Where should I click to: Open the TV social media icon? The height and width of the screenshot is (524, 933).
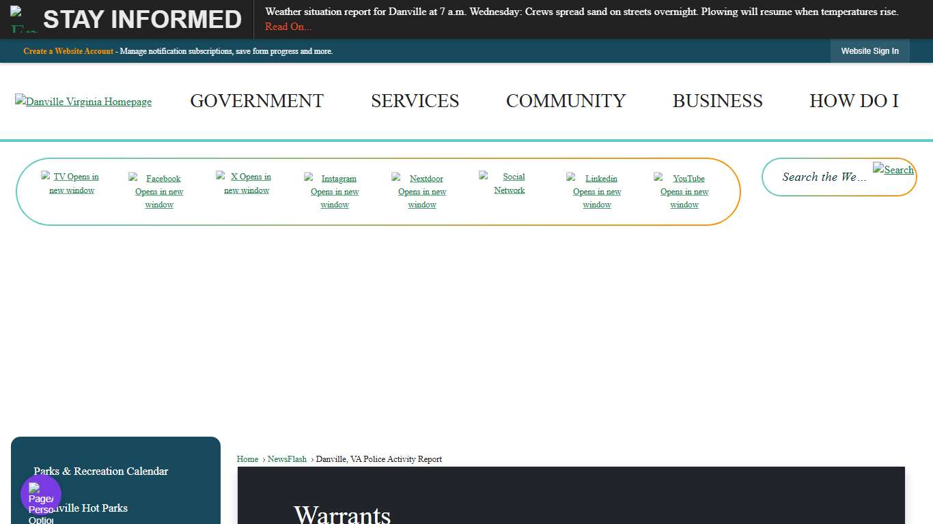click(x=71, y=184)
